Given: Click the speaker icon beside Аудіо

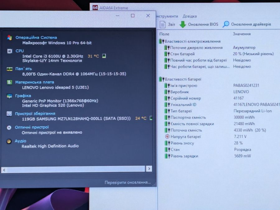Looking at the screenshot, I should (x=9, y=141).
